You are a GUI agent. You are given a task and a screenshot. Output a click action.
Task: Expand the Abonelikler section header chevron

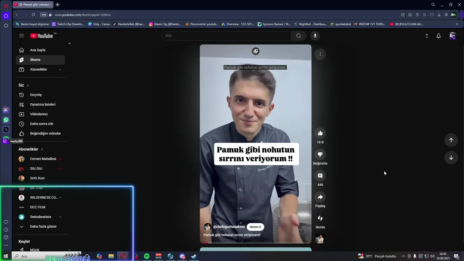[x=42, y=149]
